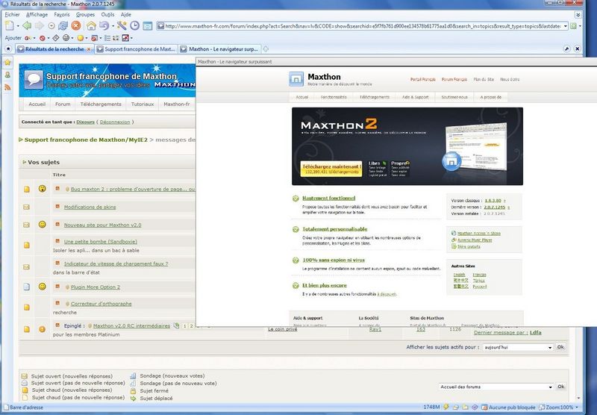
Task: Open the Groupes menu
Action: pyautogui.click(x=85, y=14)
